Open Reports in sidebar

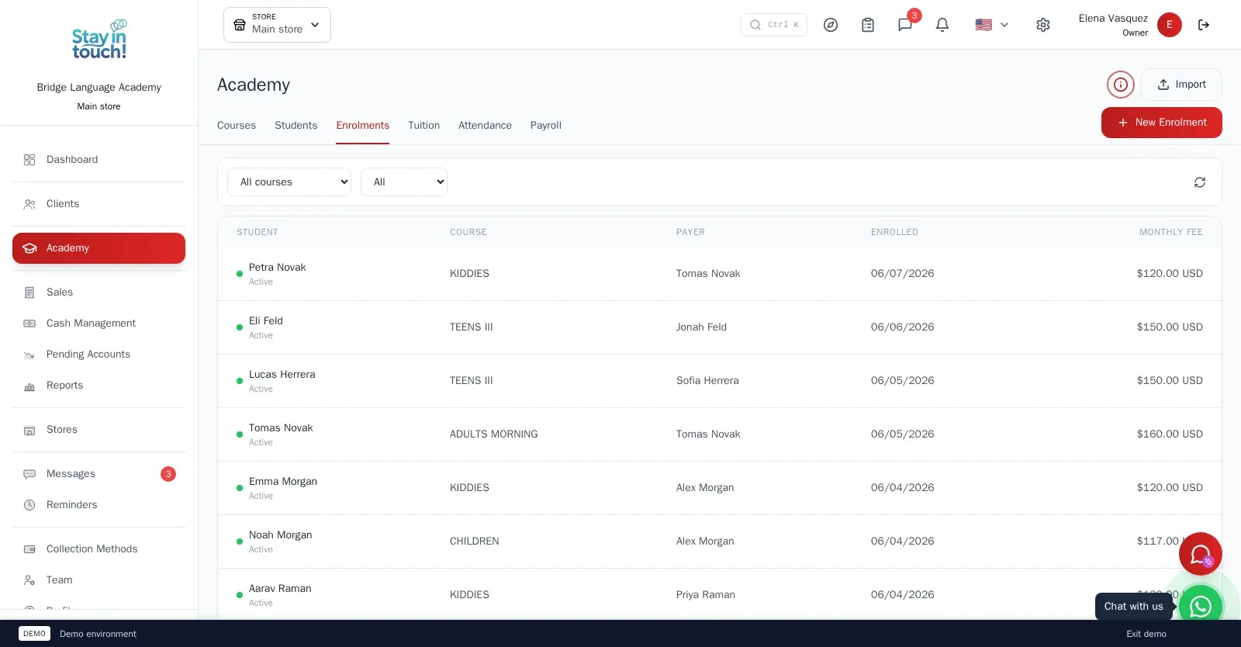point(99,386)
